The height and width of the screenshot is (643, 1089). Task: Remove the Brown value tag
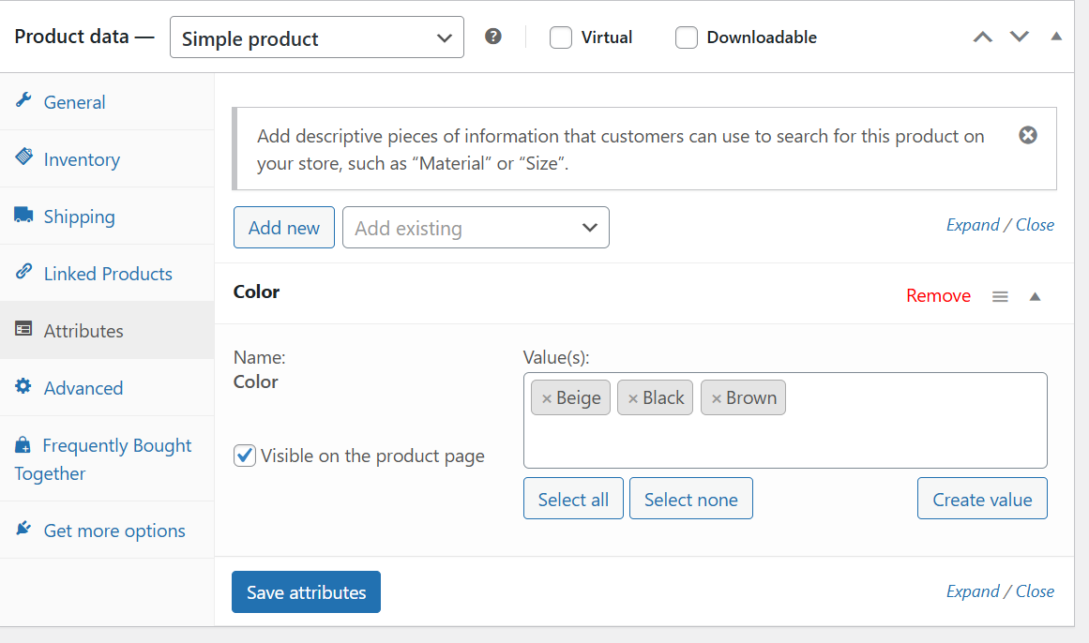pyautogui.click(x=716, y=398)
